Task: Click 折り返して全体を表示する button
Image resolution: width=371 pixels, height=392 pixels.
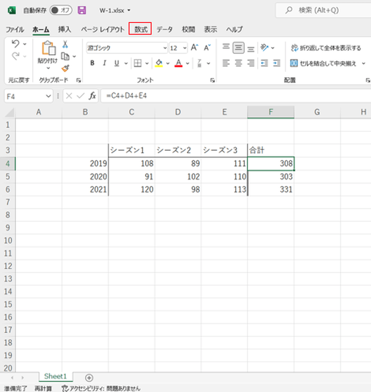Action: point(326,48)
